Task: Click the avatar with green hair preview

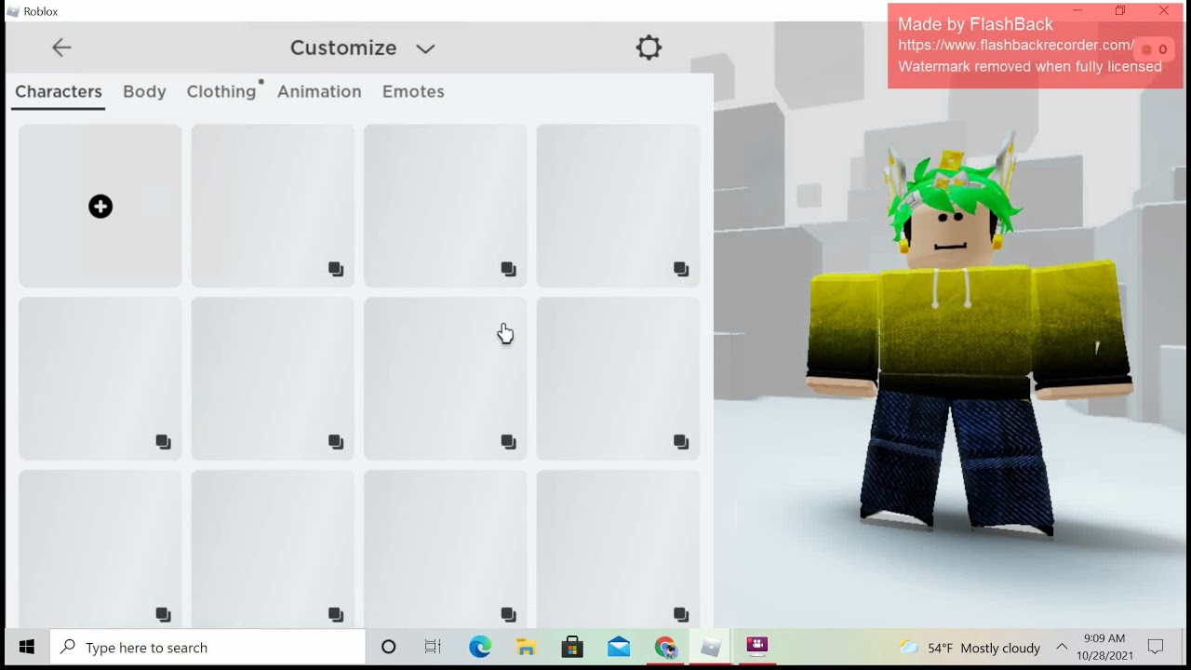Action: click(x=968, y=335)
